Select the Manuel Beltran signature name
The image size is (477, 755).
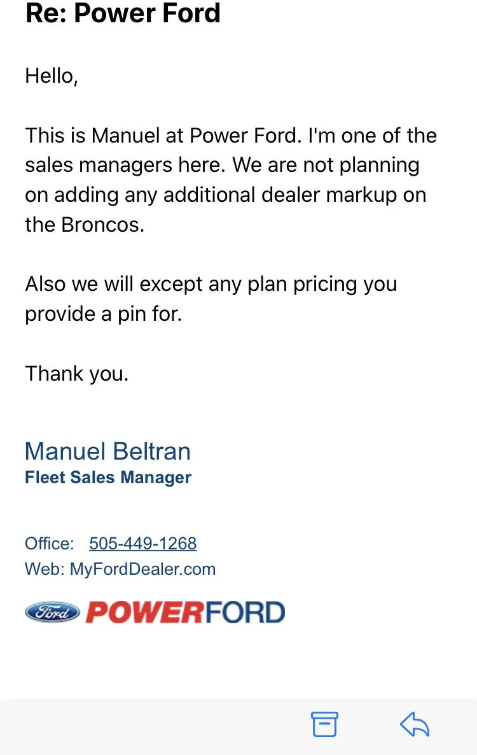(107, 451)
